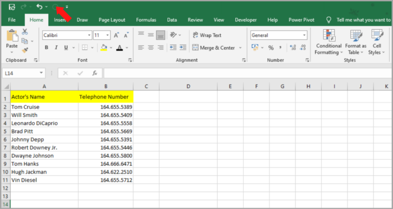Click the Insert Function fx icon
Viewport: 393px width, 209px height.
pyautogui.click(x=95, y=73)
